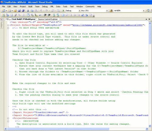The image size is (152, 131).
Task: Collapse the ProjectExtensions element node
Action: tap(8, 118)
